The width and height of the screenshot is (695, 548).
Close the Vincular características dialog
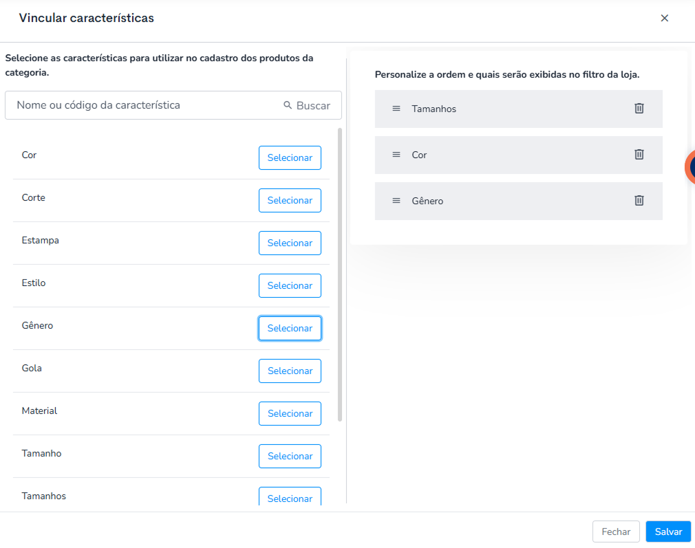click(665, 18)
